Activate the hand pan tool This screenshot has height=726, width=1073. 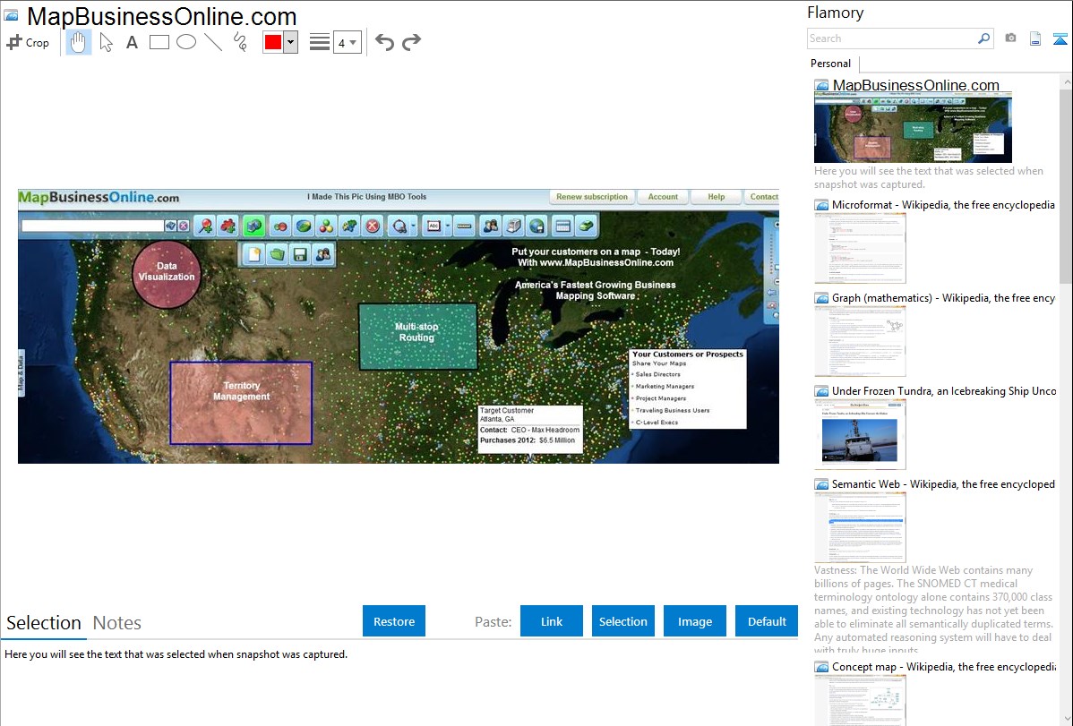tap(78, 42)
